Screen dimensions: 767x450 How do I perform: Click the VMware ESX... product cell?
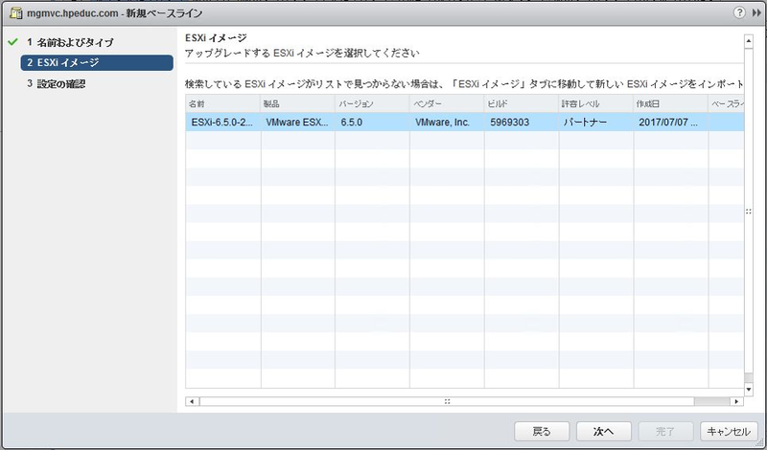tap(298, 123)
